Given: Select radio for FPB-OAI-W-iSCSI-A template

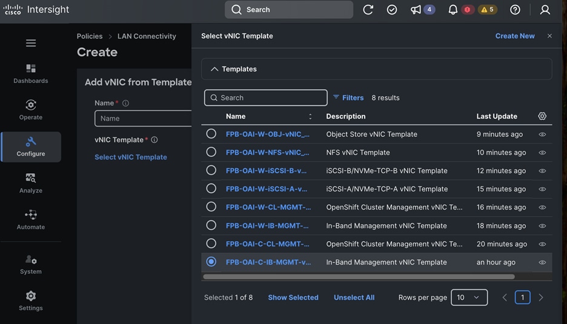Looking at the screenshot, I should pyautogui.click(x=211, y=188).
